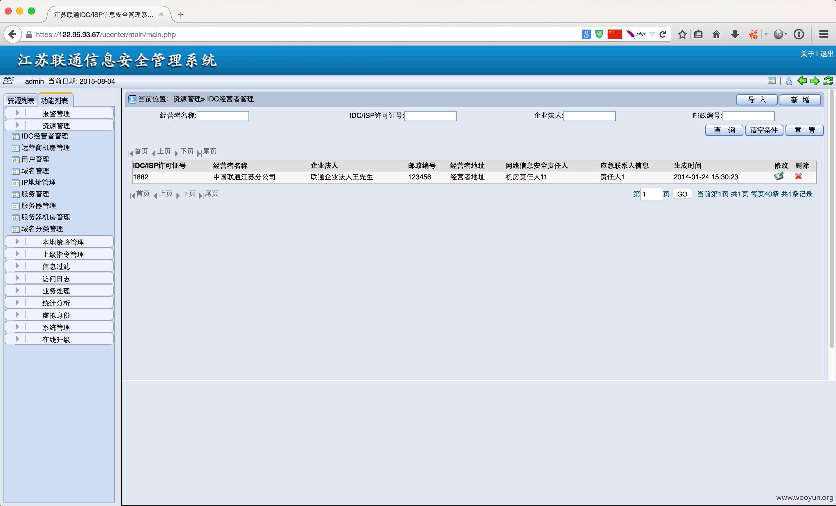
Task: Click the table layout icon in status bar
Action: click(772, 81)
